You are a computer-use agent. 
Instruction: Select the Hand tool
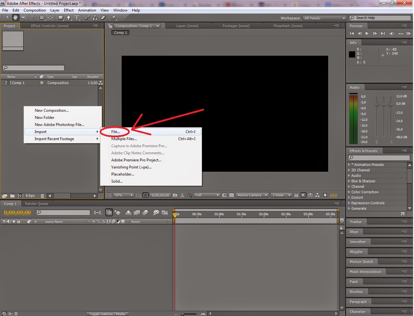(x=15, y=18)
